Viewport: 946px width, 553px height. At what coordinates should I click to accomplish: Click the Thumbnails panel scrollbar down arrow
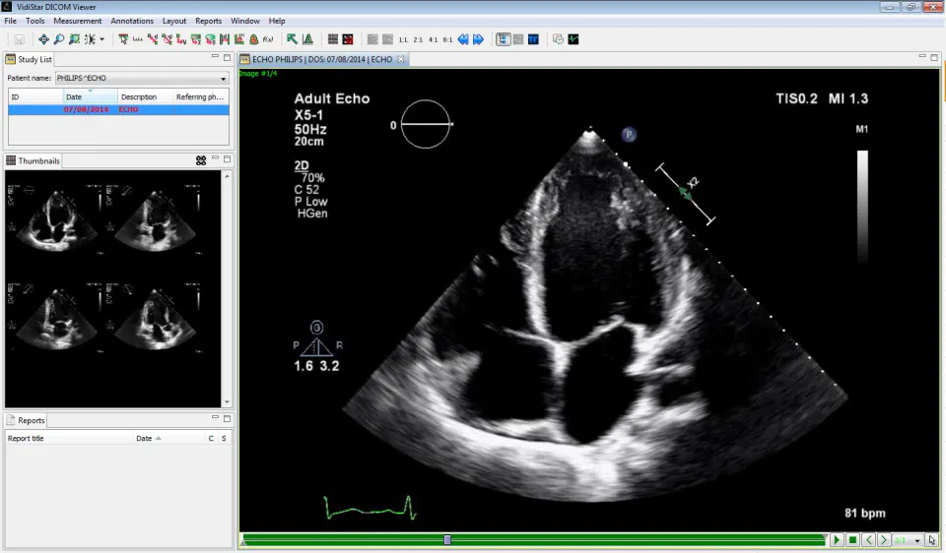(227, 401)
